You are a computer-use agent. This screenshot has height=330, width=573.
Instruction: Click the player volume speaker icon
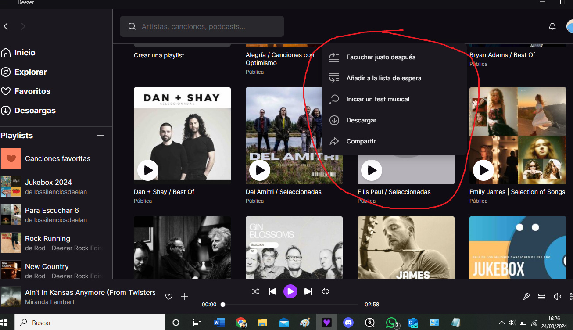pyautogui.click(x=557, y=297)
